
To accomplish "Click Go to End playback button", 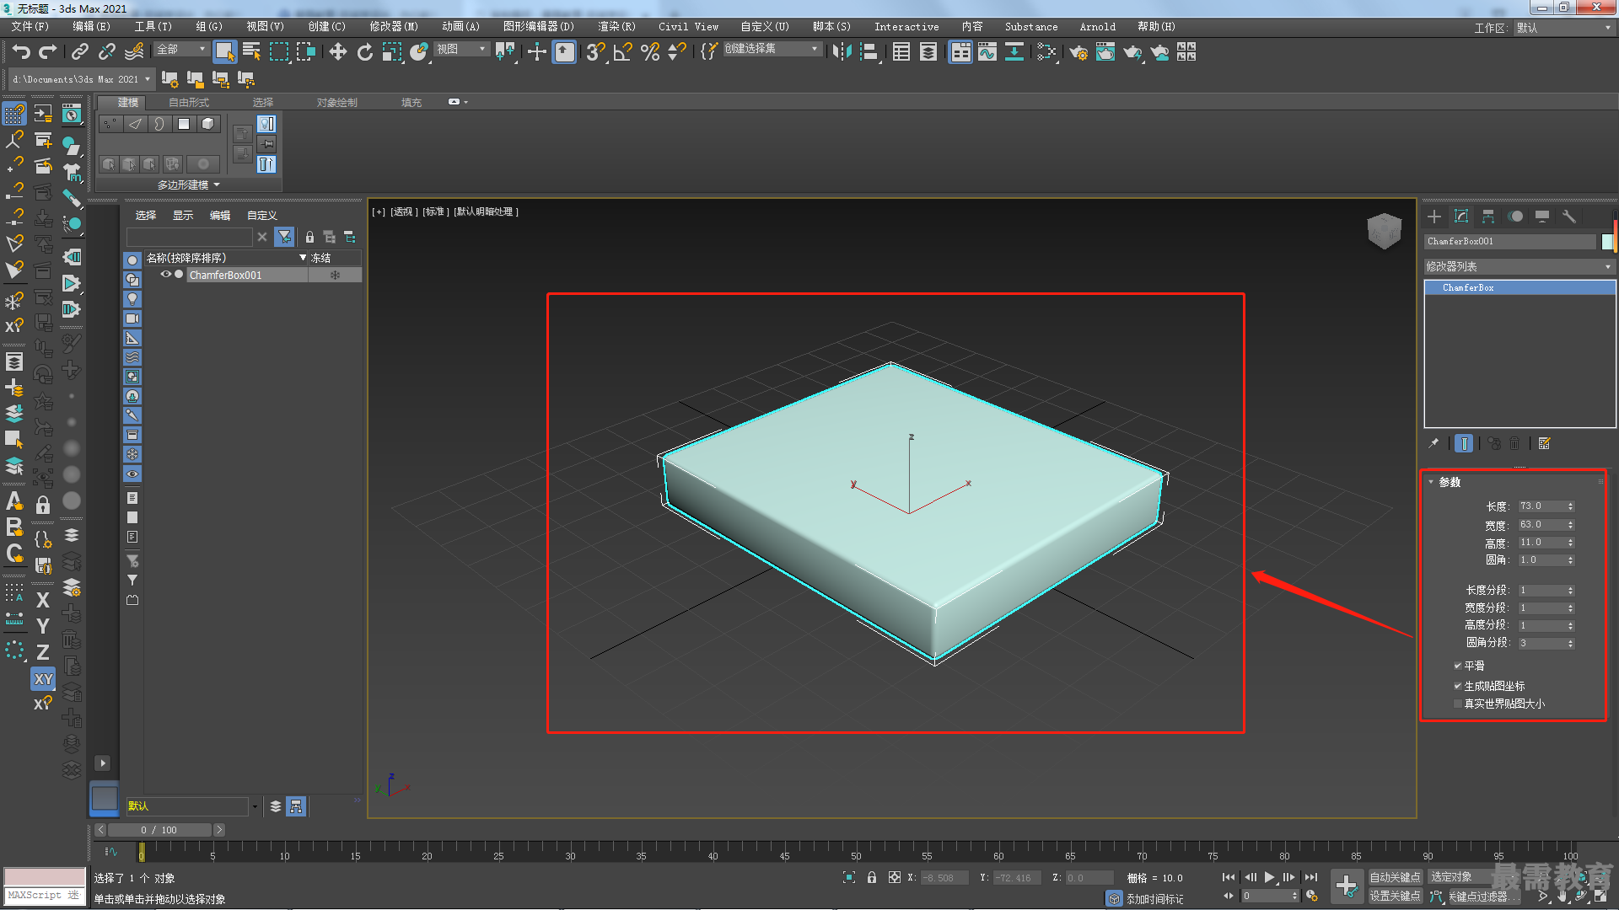I will (x=1310, y=877).
